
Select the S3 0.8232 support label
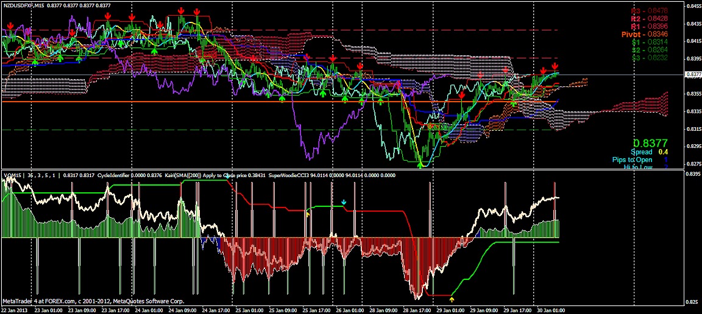(x=650, y=58)
